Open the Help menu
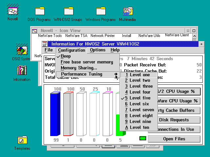This screenshot has width=210, height=157. (115, 50)
